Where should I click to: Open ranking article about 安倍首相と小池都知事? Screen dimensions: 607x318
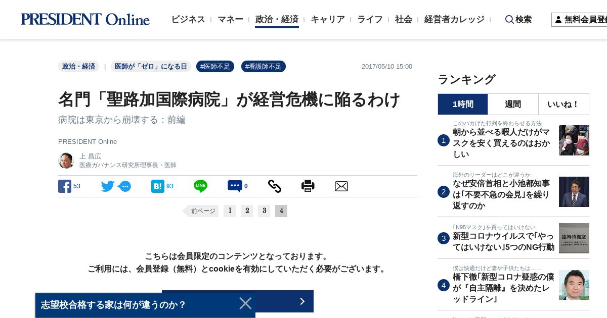click(501, 194)
